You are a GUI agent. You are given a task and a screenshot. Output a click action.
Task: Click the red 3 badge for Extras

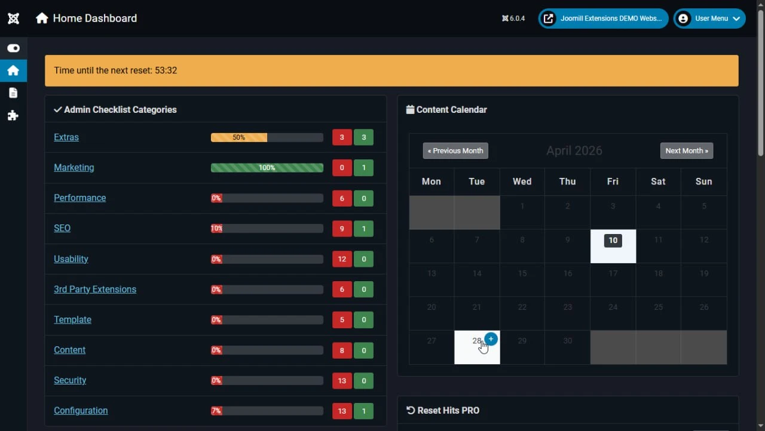(342, 137)
